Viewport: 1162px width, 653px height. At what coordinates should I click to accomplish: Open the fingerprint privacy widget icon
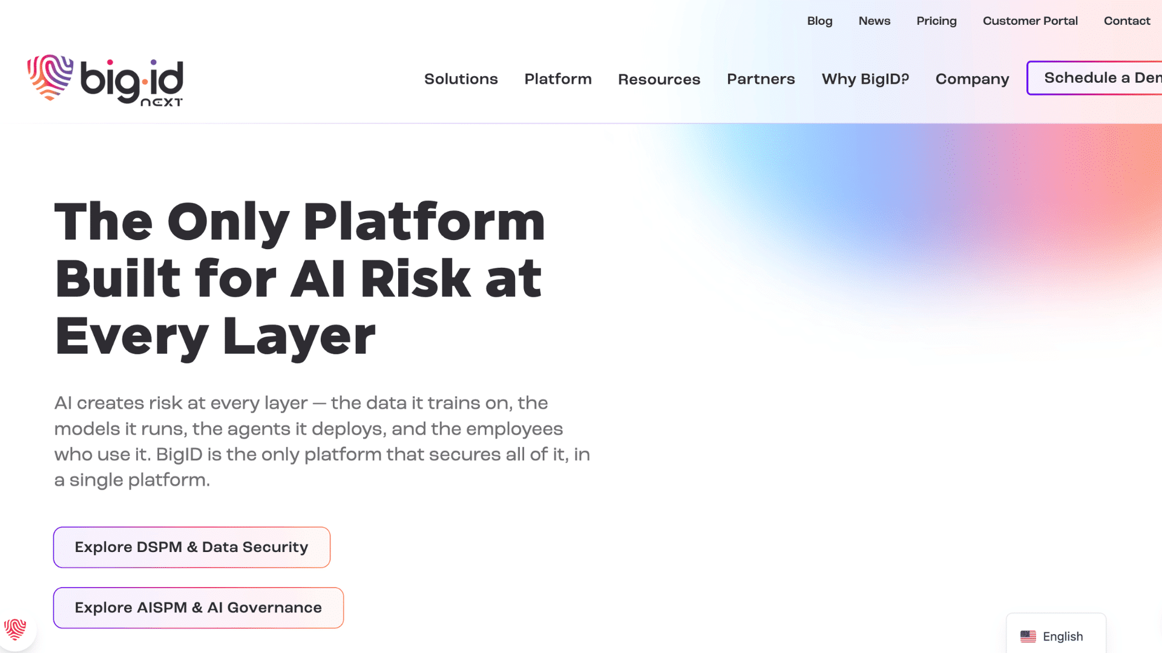tap(15, 629)
